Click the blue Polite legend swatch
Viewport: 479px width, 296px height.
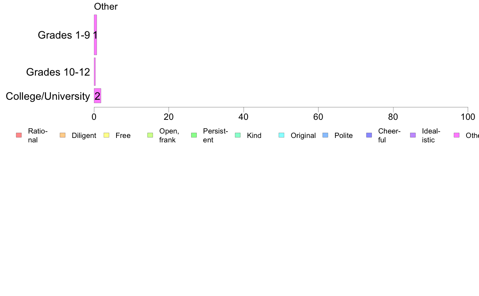tap(325, 135)
